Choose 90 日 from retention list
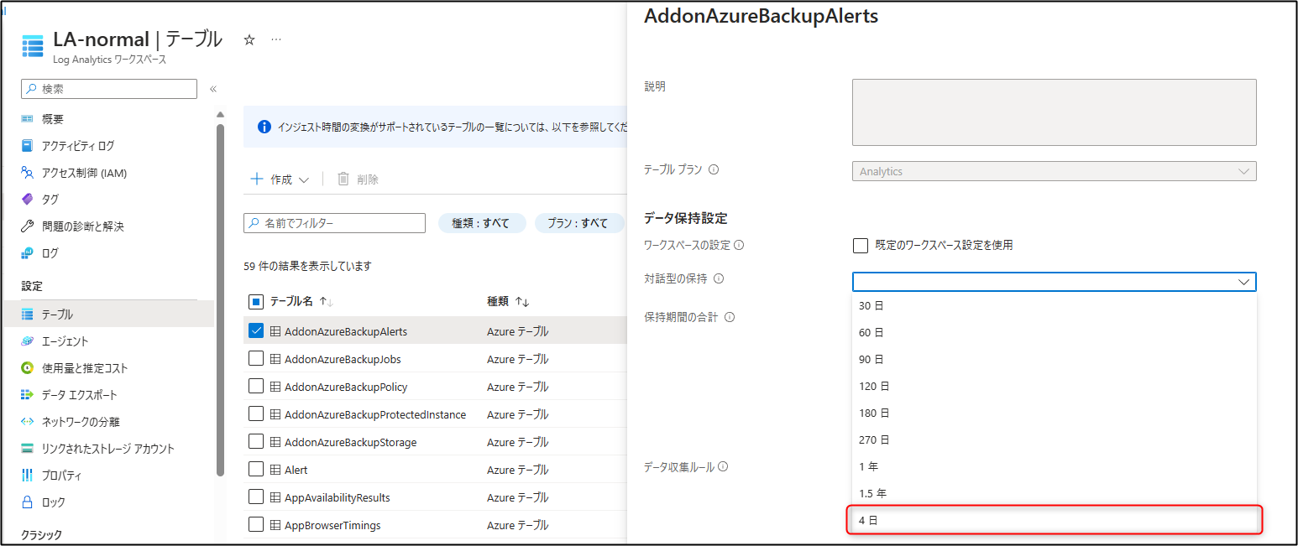 click(1054, 360)
